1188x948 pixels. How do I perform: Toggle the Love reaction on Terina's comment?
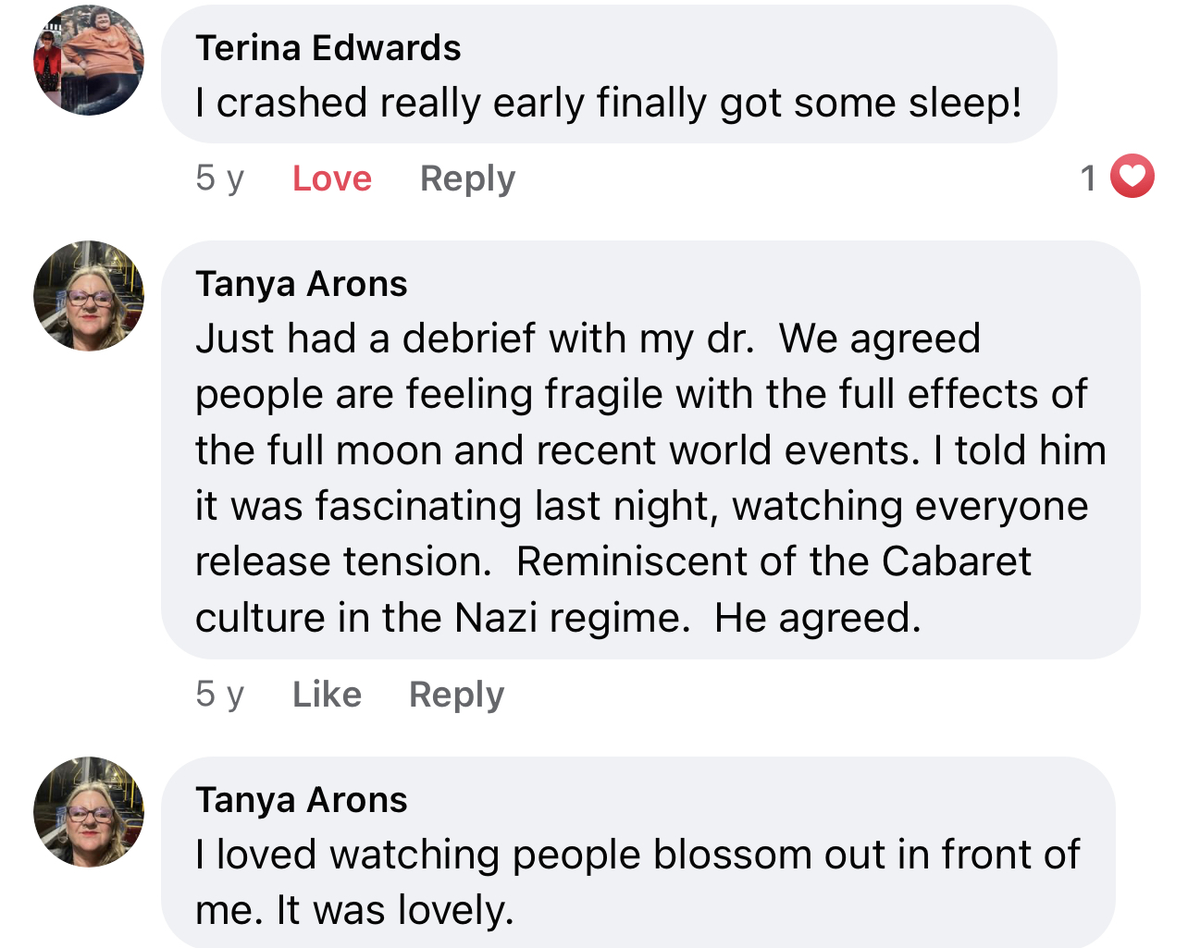(332, 178)
